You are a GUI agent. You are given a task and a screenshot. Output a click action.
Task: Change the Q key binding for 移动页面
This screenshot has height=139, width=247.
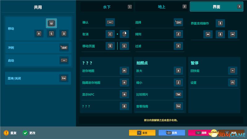click(110, 46)
